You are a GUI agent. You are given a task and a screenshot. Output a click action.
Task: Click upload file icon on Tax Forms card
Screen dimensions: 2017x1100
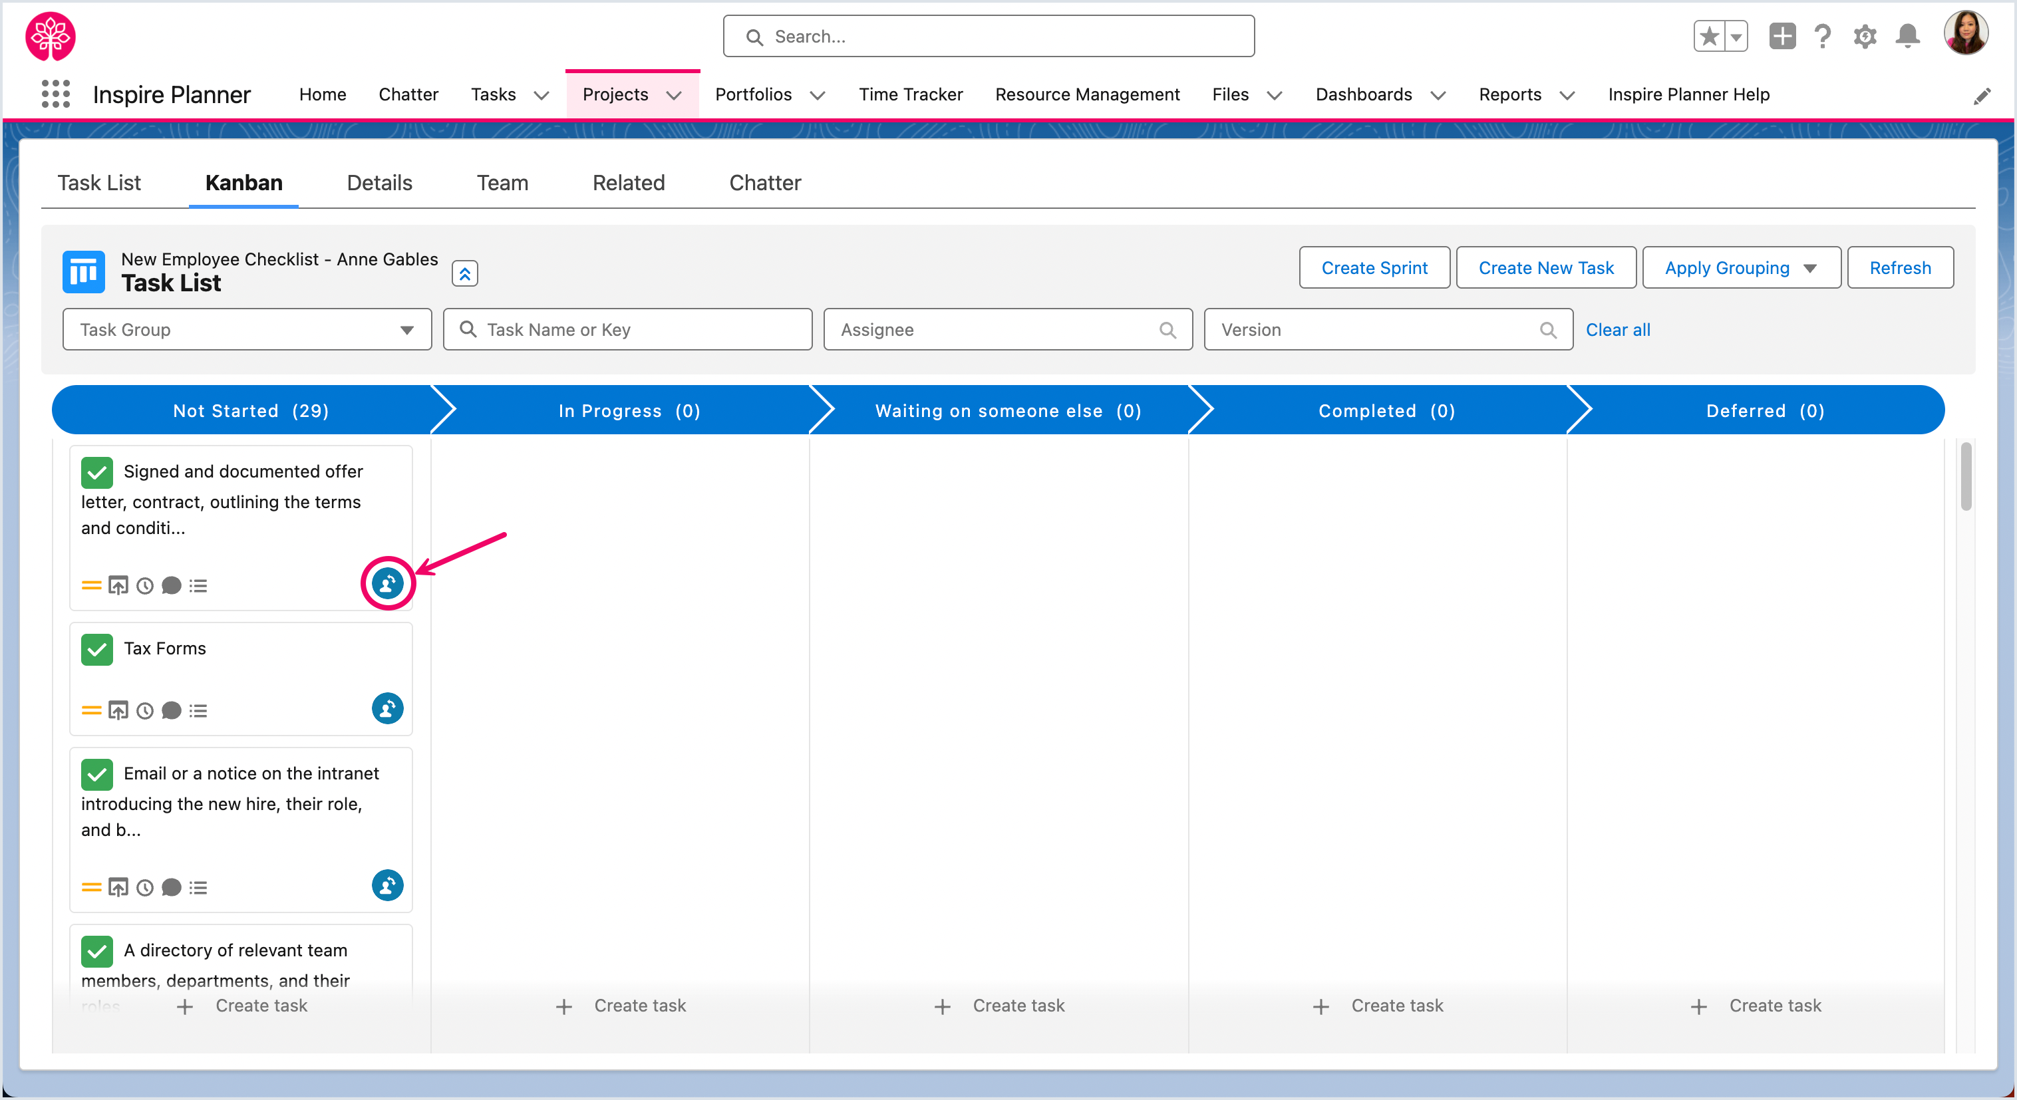[118, 711]
